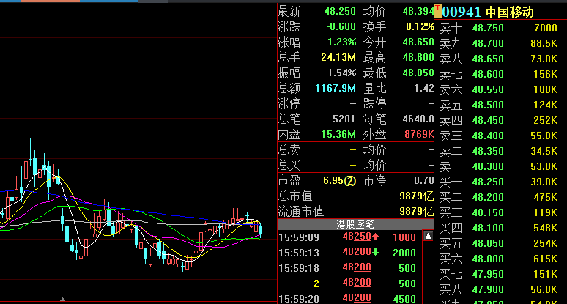Click the 总额 value 1167.9M
Image resolution: width=567 pixels, height=304 pixels.
coord(336,88)
